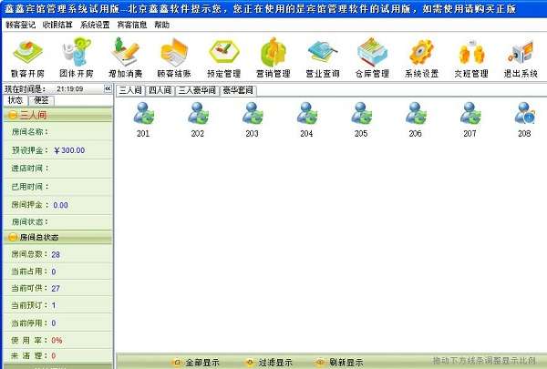Click the 增加消费 add consumption icon
The width and height of the screenshot is (547, 369).
point(125,58)
